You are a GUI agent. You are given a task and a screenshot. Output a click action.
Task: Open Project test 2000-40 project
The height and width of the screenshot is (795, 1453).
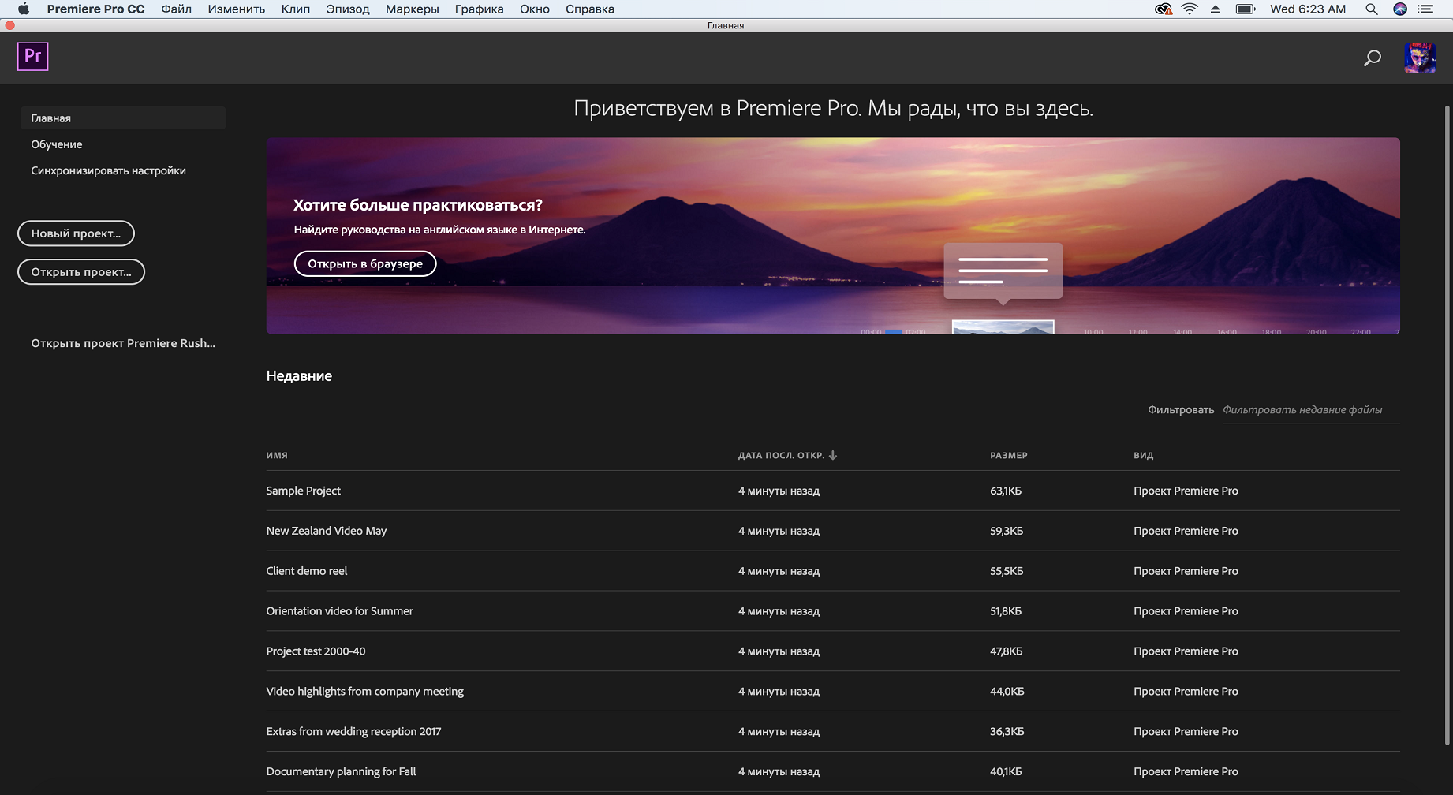833,651
